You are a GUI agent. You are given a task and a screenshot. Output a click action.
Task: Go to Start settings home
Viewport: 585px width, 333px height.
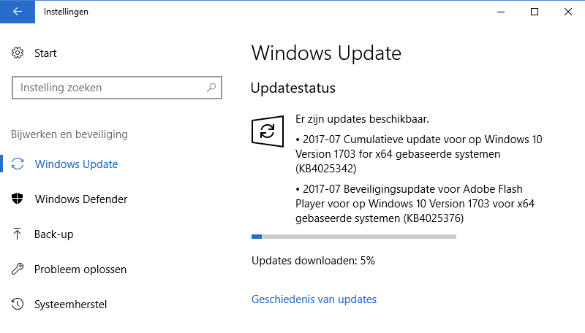pos(45,53)
